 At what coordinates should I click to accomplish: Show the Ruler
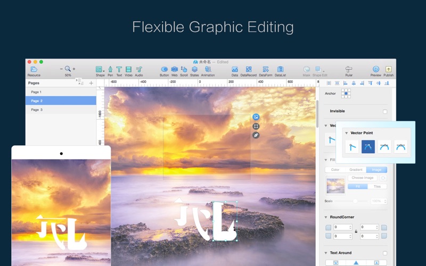coord(349,71)
